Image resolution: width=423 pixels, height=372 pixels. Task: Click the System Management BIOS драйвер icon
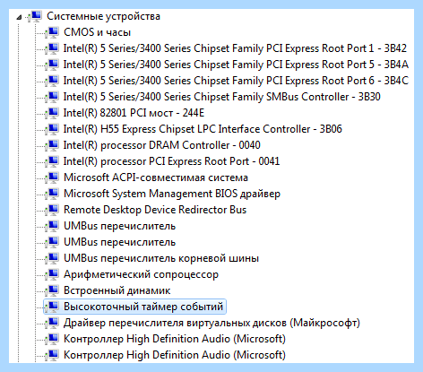click(52, 194)
